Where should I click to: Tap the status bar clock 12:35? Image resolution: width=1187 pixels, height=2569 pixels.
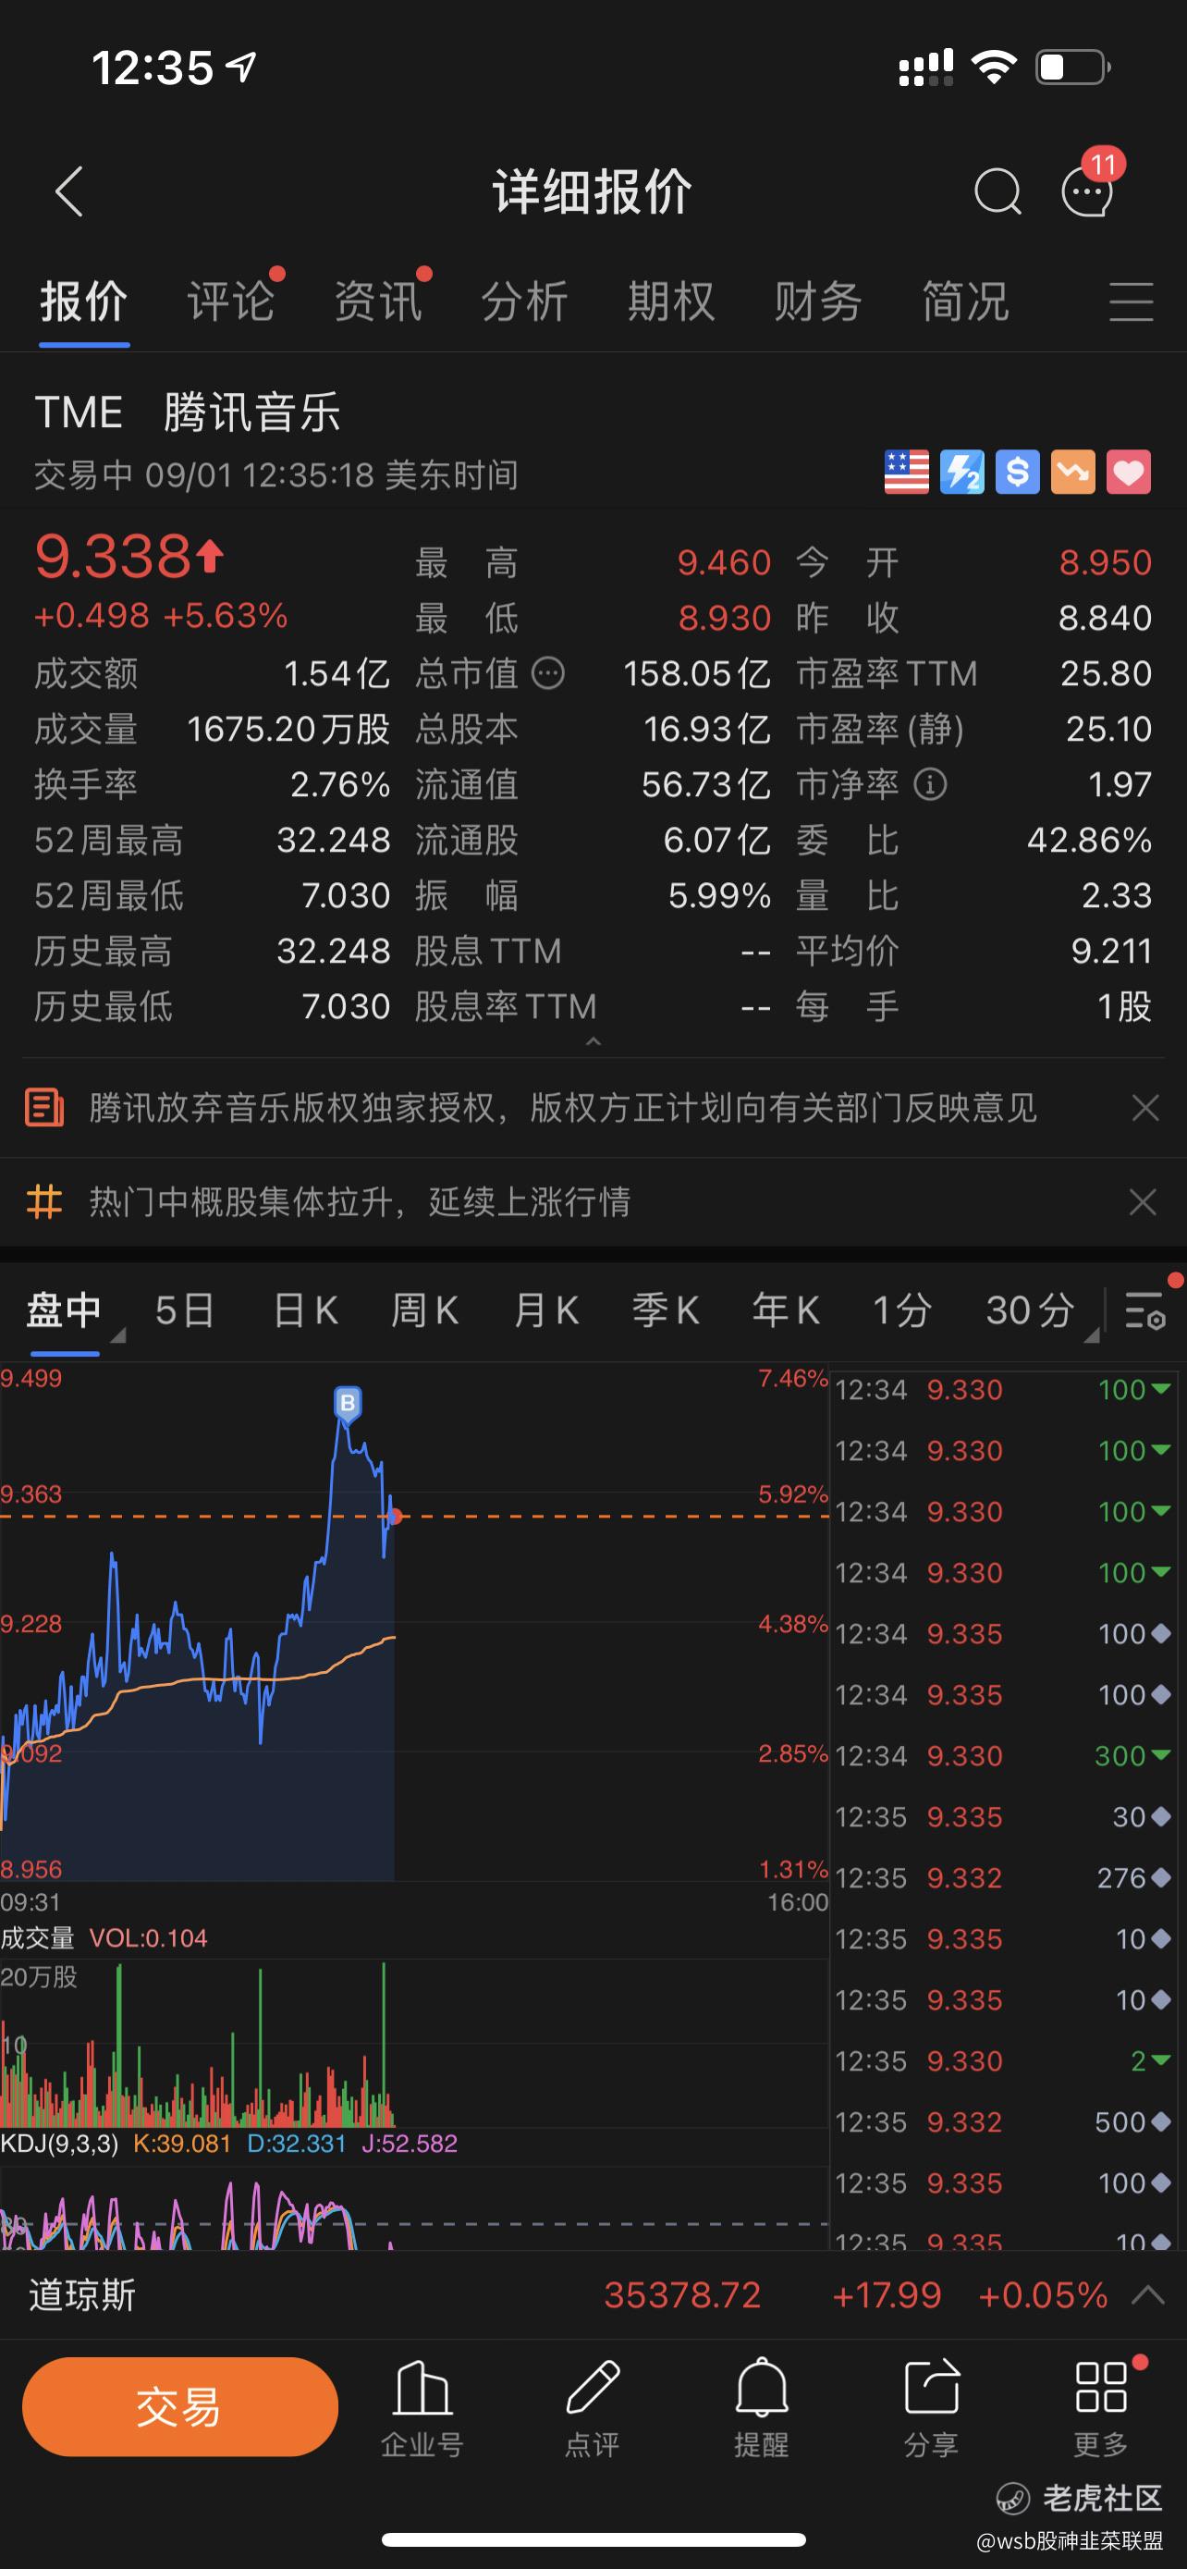point(153,68)
